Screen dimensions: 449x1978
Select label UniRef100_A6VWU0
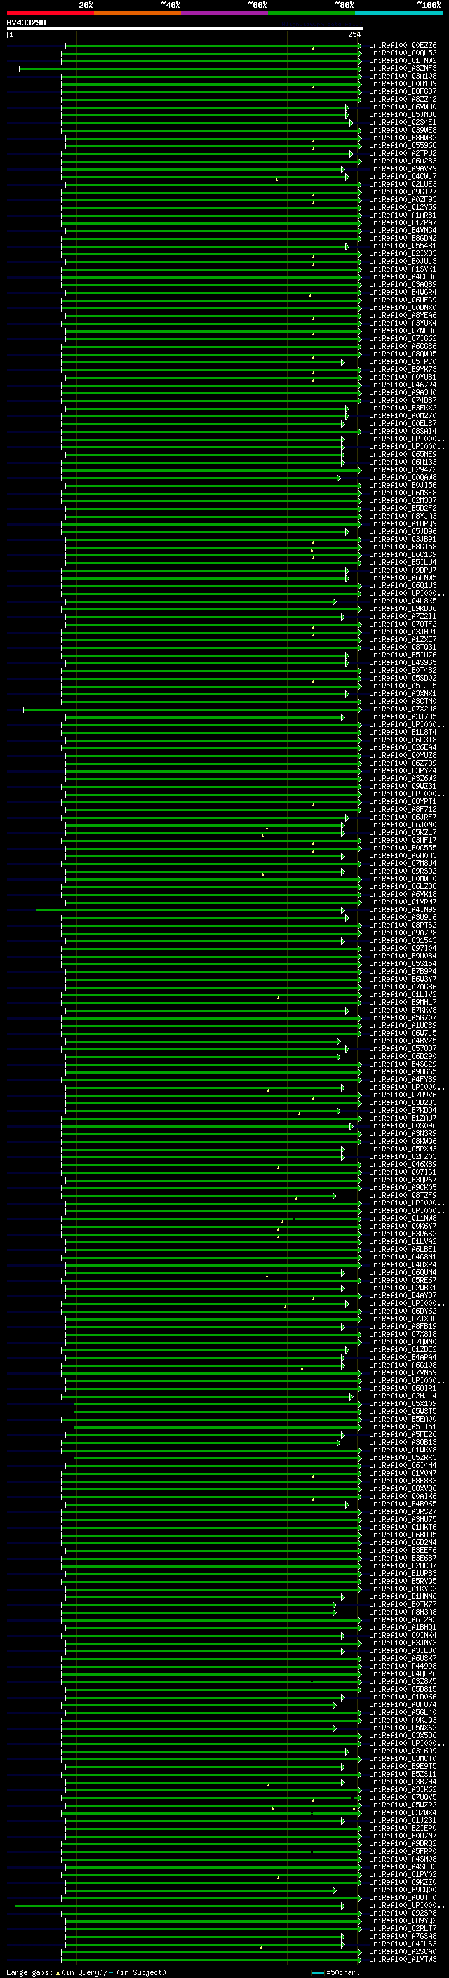point(402,107)
